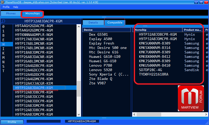Select device Lenovo S920
This screenshot has width=209, height=125.
(101, 70)
